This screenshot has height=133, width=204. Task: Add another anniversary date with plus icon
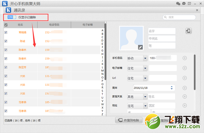pyautogui.click(x=185, y=88)
